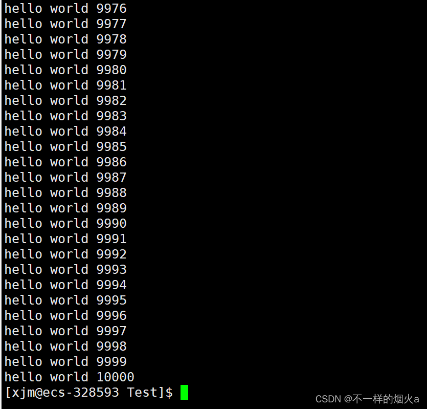Click the number 9980 in output
The image size is (427, 409).
tap(111, 70)
